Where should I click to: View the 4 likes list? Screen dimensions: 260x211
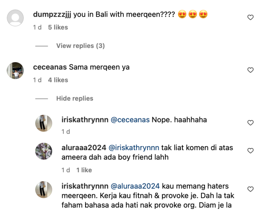pyautogui.click(x=58, y=80)
